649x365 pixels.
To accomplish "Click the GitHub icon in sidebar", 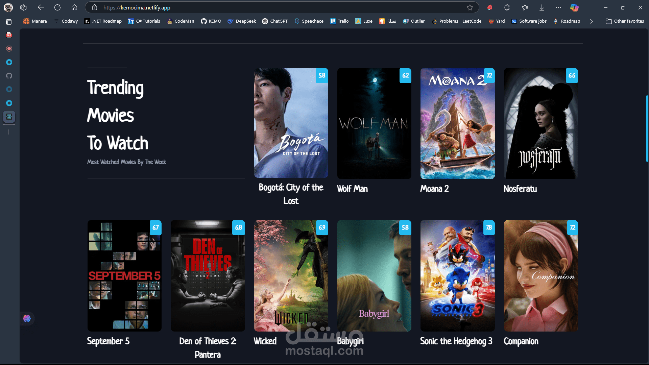I will (x=9, y=76).
